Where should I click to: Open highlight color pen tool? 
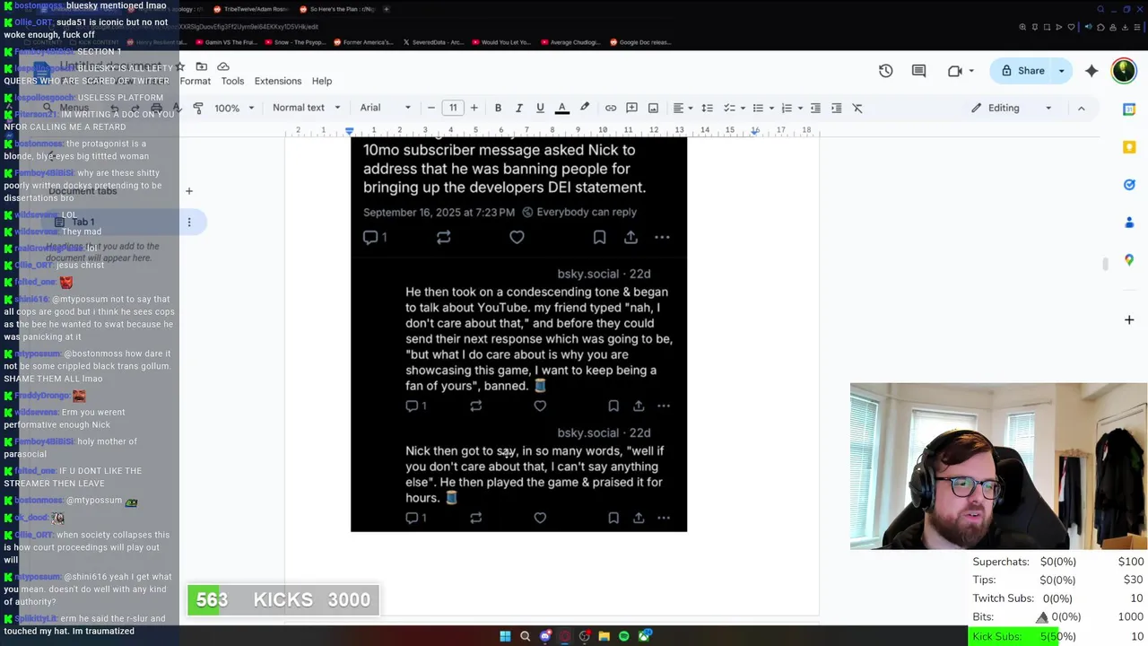pyautogui.click(x=585, y=108)
